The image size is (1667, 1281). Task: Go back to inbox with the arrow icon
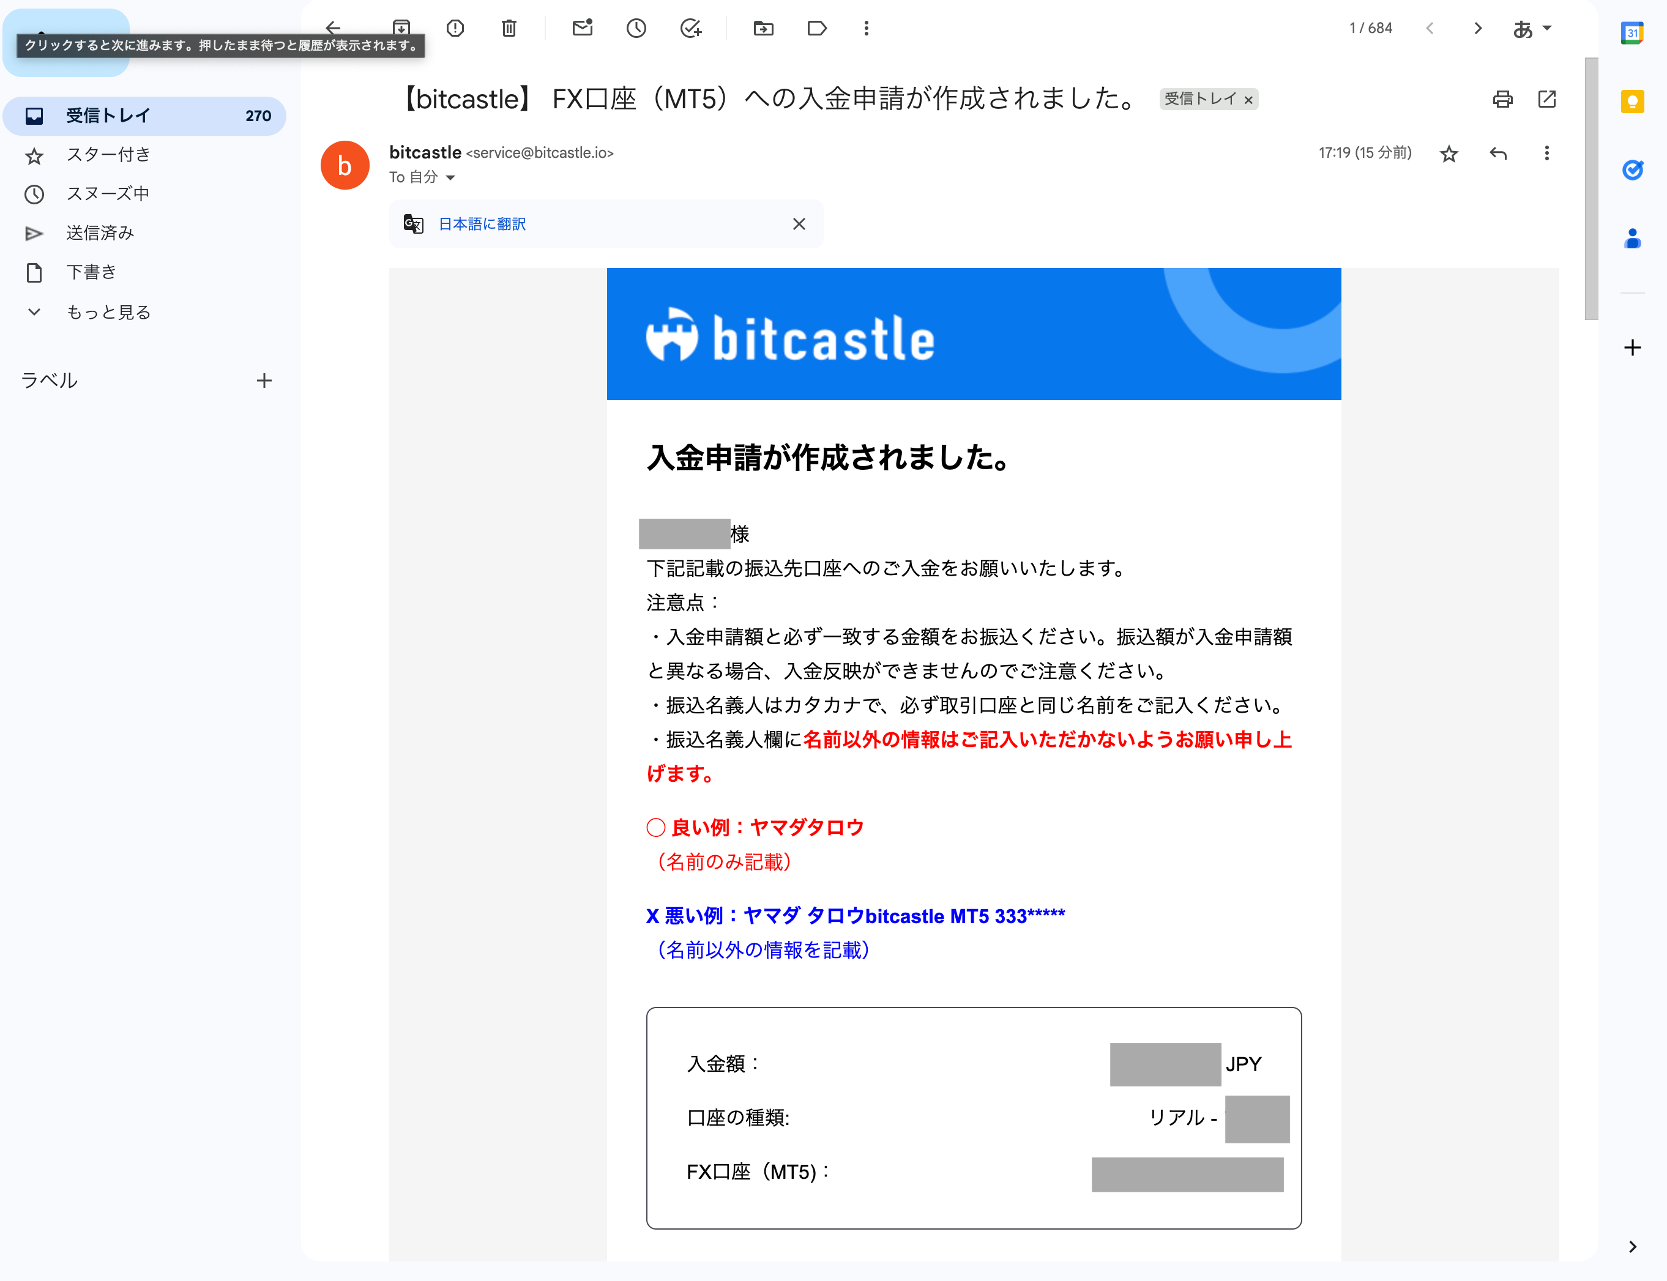[334, 28]
